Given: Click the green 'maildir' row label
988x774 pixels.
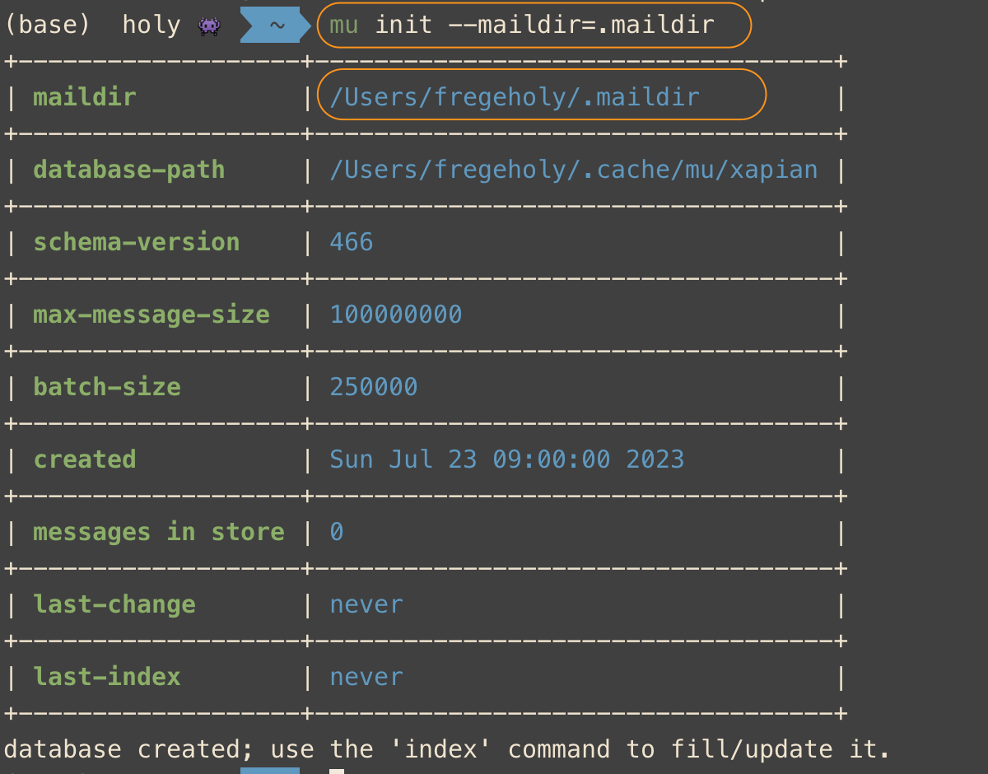Looking at the screenshot, I should [x=84, y=97].
